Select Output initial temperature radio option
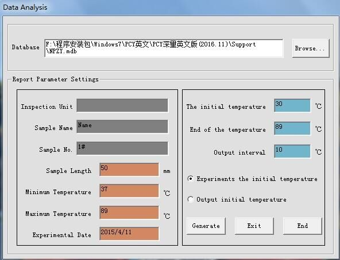This screenshot has width=340, height=260. tap(190, 199)
